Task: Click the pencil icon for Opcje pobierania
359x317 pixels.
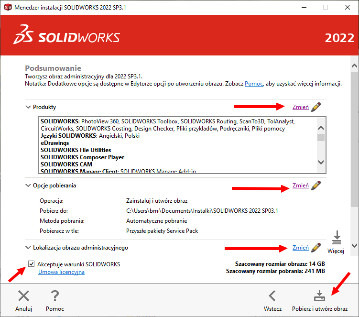Action: [316, 186]
